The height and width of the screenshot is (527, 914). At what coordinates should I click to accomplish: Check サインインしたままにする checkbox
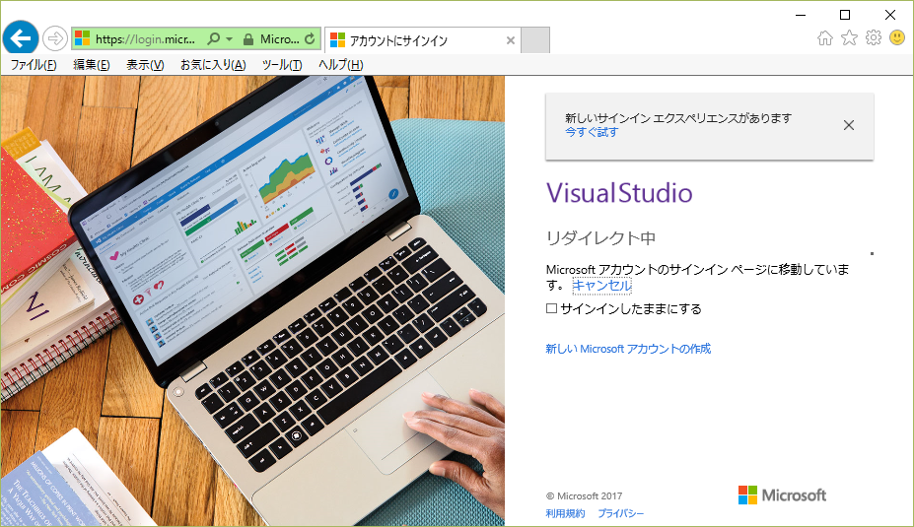(551, 308)
